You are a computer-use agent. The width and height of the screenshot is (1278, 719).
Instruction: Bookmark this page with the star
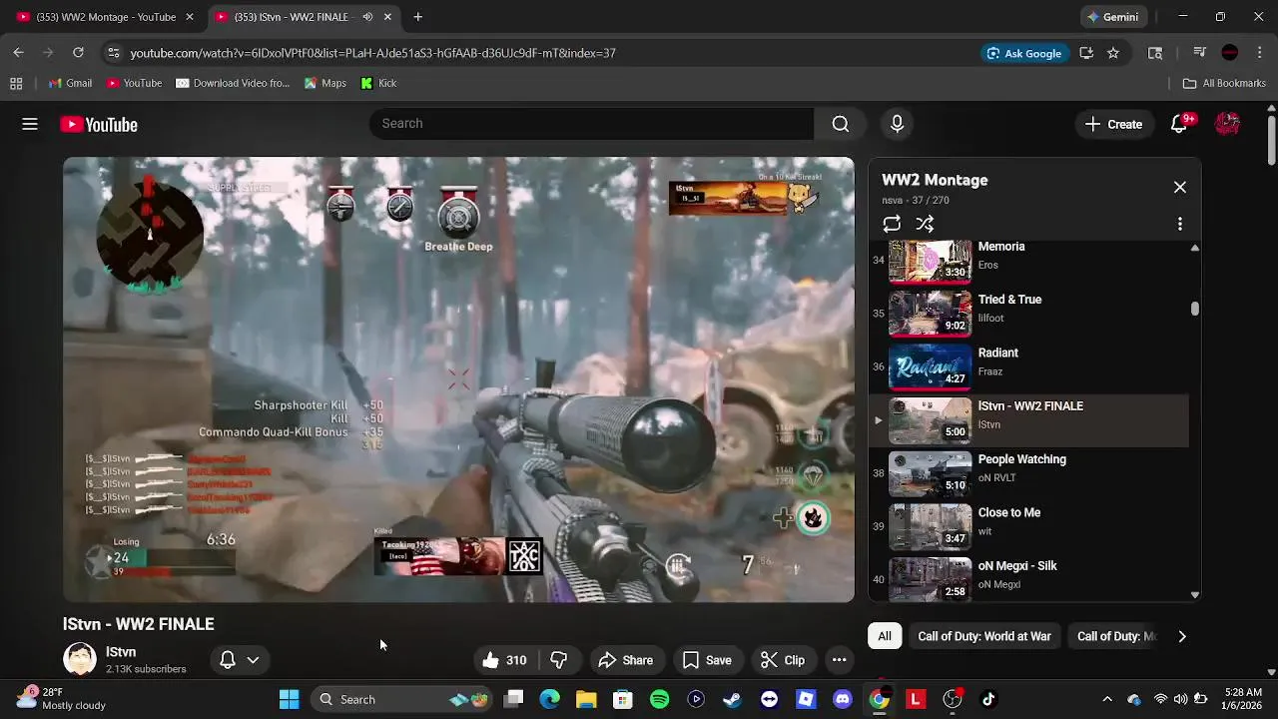coord(1113,53)
